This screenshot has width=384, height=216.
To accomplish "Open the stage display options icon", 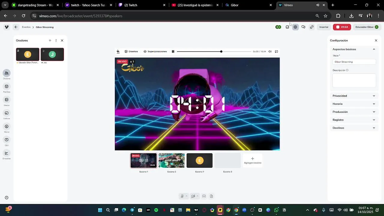I will (276, 52).
